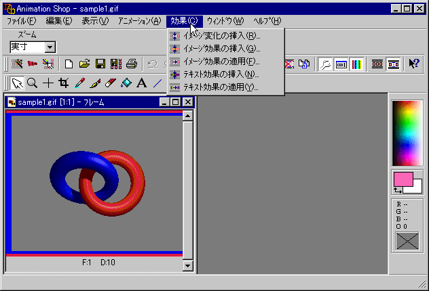Swap foreground and background colors arrow

click(x=398, y=190)
